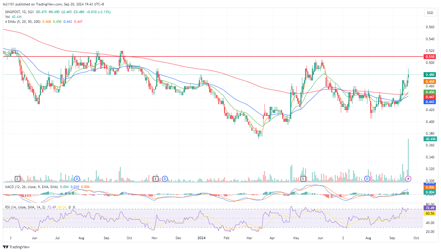
Task: Click the 0.420 label on price axis
Action: click(430, 110)
